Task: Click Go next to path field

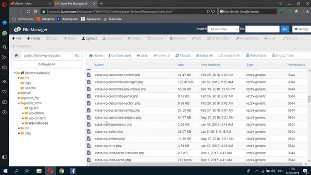Action: [x=77, y=55]
